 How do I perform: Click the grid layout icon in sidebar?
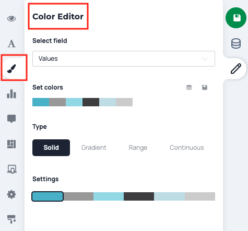(x=11, y=144)
